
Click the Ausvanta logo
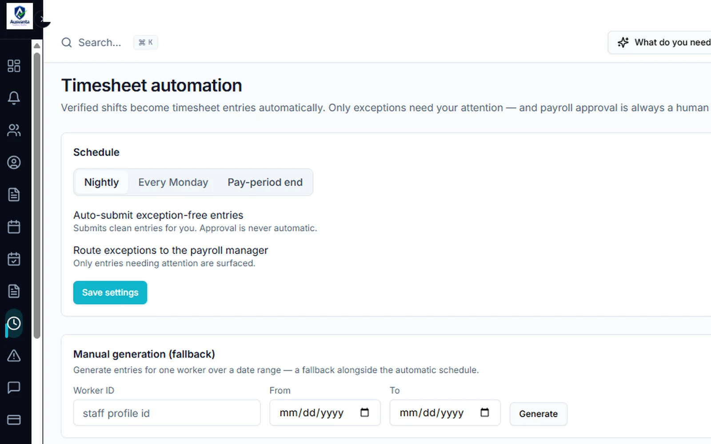(x=20, y=16)
